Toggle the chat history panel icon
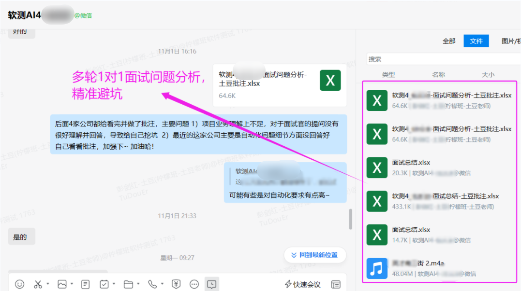This screenshot has width=521, height=291. coord(211,284)
